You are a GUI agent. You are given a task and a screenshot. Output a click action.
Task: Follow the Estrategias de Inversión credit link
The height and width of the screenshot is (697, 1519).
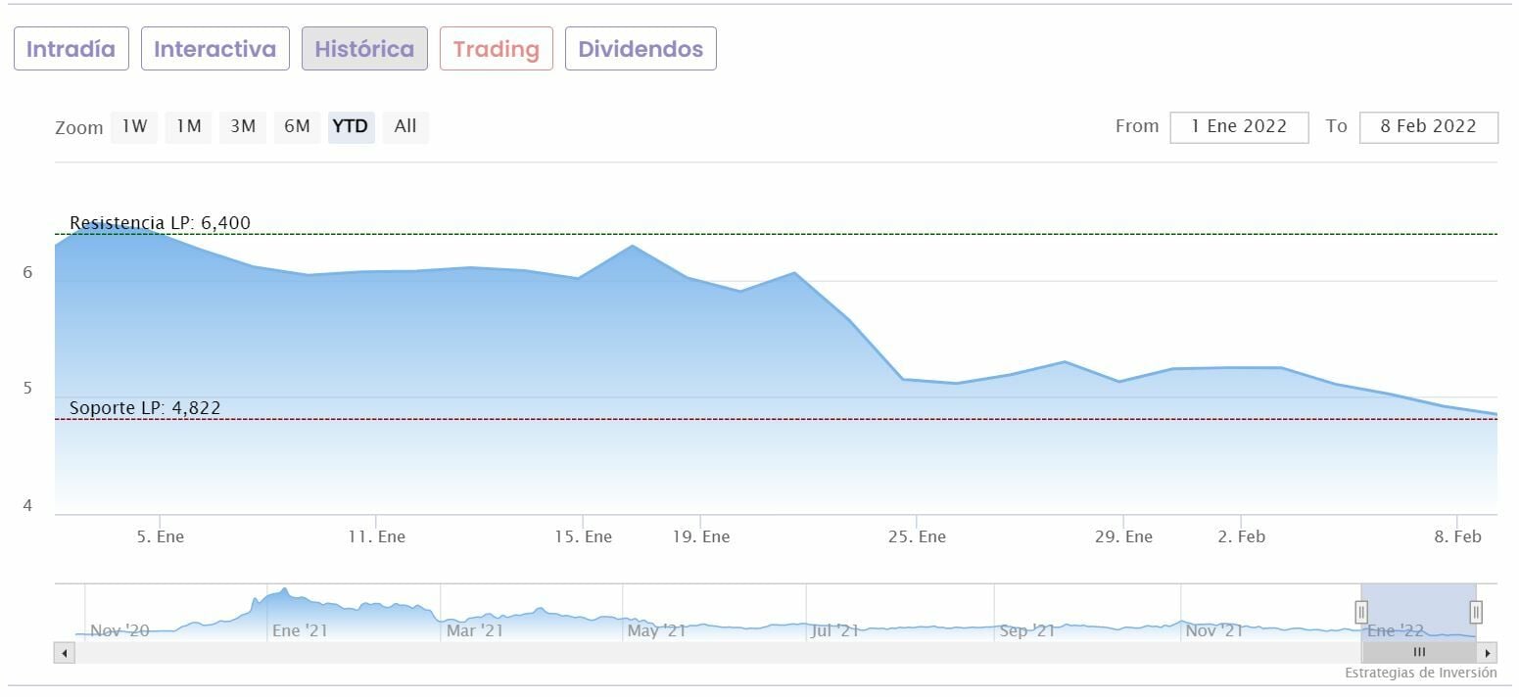tap(1420, 673)
